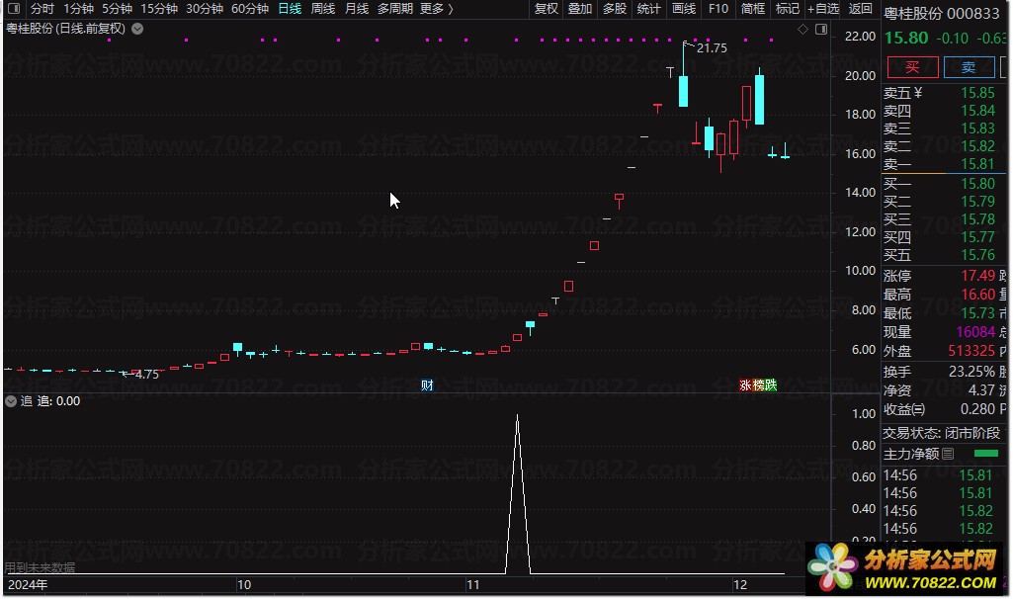Image resolution: width=1013 pixels, height=599 pixels.
Task: Open the 主力净额 details icon
Action: (948, 454)
